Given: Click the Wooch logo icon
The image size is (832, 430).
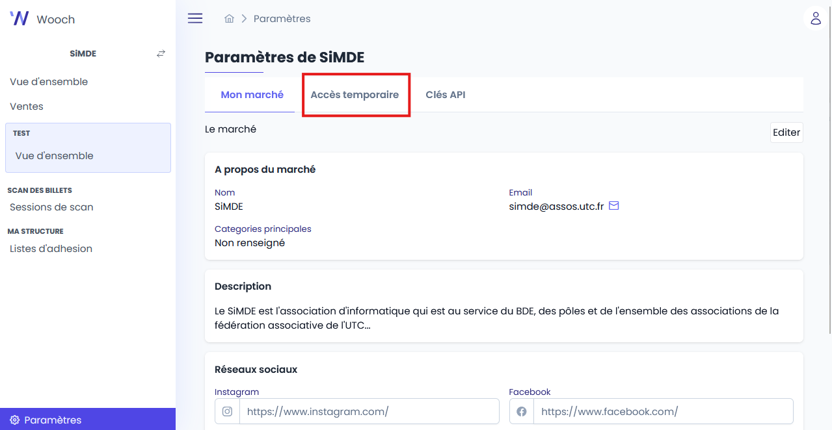Looking at the screenshot, I should point(20,18).
